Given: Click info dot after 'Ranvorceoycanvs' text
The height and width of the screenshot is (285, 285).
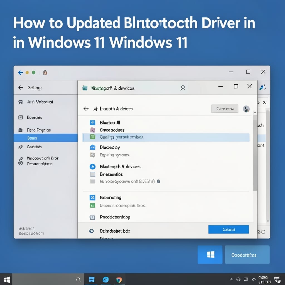Looking at the screenshot, I should (x=158, y=181).
